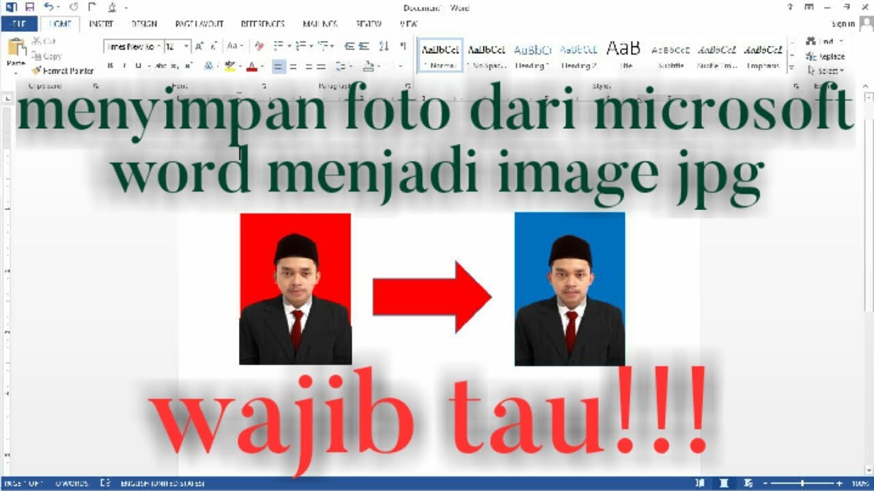Screen dimensions: 874x491
Task: Apply the Heading 2 style
Action: click(579, 56)
